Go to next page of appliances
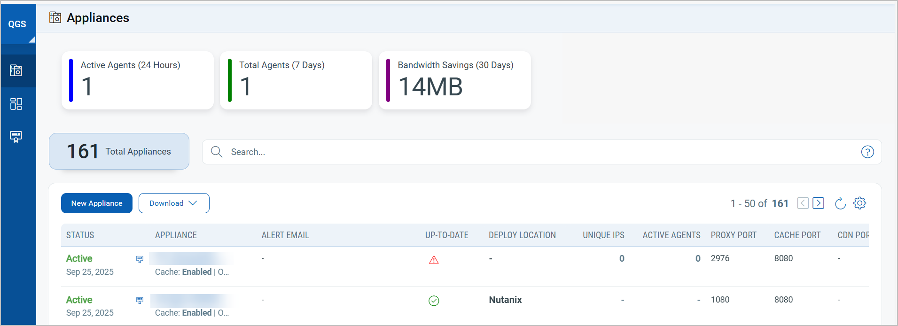The width and height of the screenshot is (898, 326). click(818, 203)
